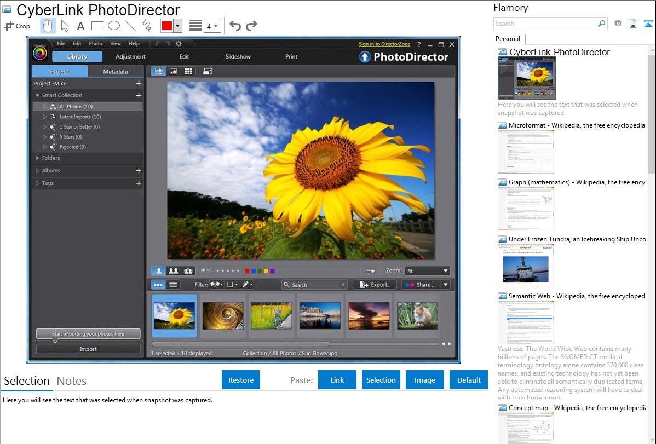Select the Crop tool in Flamory toolbar
The width and height of the screenshot is (656, 444).
(17, 26)
